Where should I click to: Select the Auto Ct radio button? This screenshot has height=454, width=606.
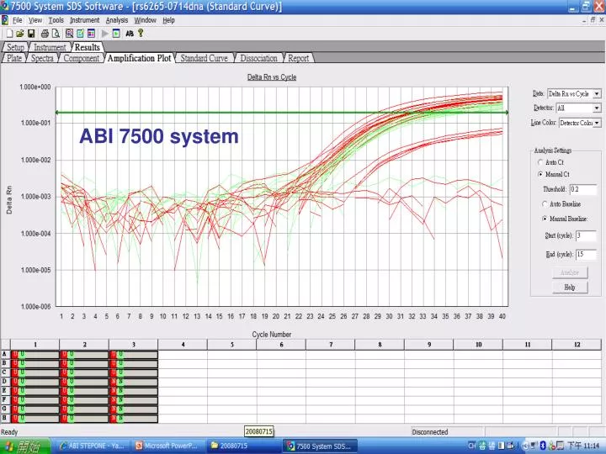coord(540,162)
